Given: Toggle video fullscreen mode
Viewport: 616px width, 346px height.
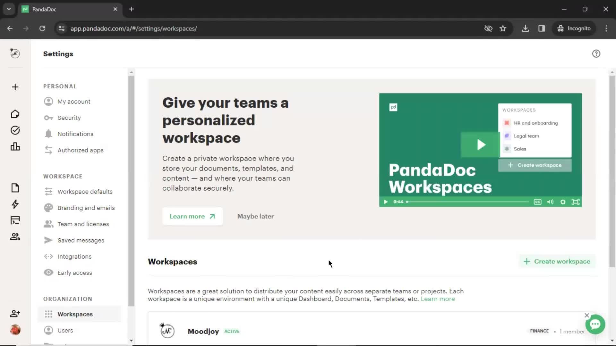Looking at the screenshot, I should pyautogui.click(x=576, y=202).
